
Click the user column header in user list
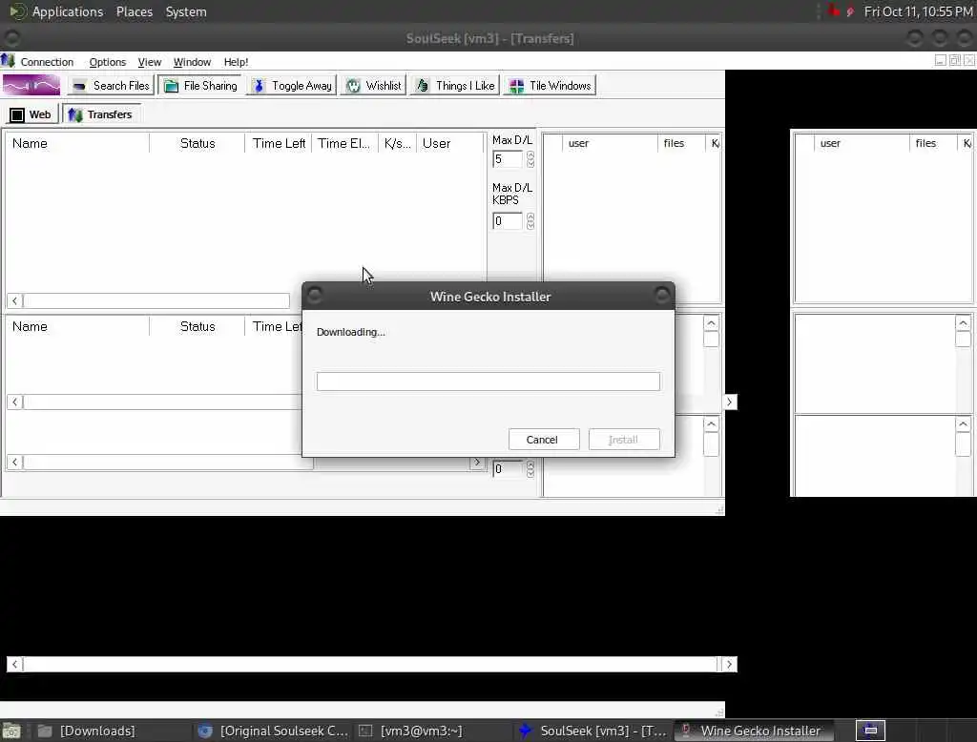point(610,143)
